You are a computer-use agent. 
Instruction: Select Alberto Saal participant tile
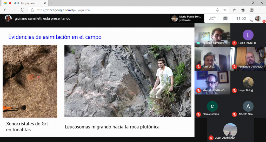248,106
